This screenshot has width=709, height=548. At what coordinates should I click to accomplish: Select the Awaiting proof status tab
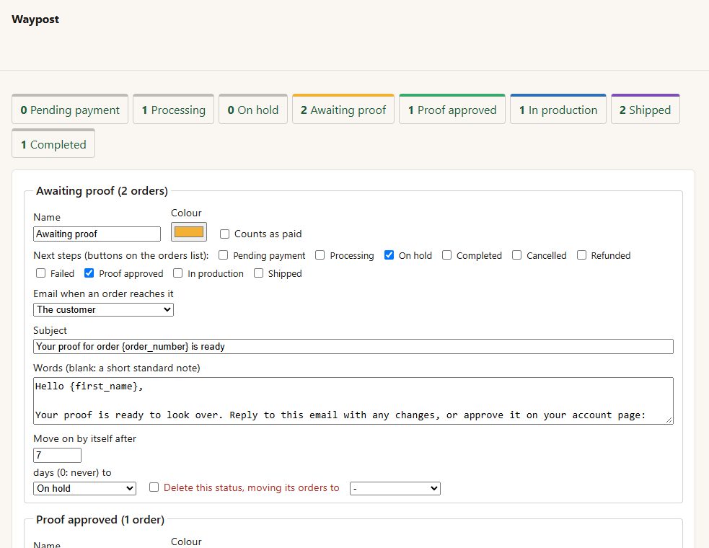point(343,109)
